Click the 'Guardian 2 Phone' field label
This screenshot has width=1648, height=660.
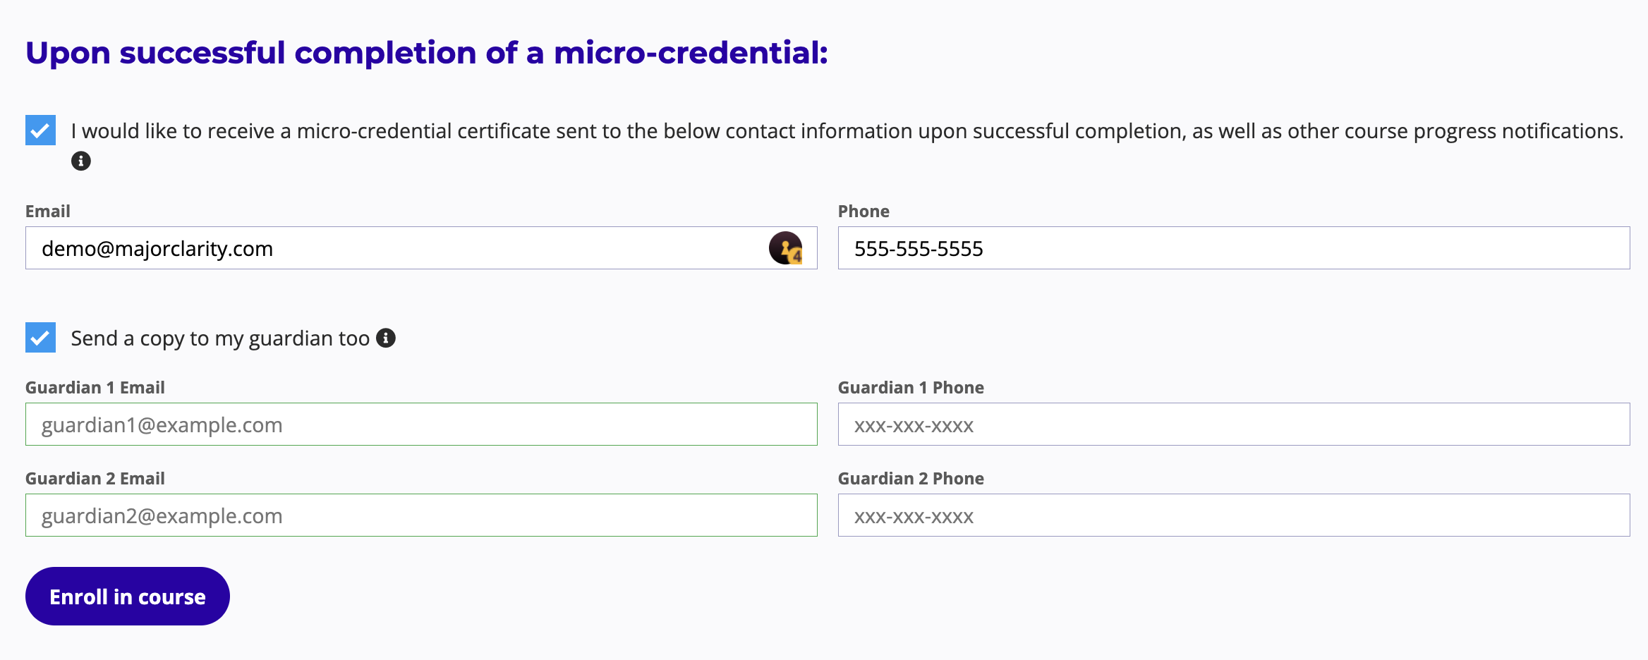[911, 479]
